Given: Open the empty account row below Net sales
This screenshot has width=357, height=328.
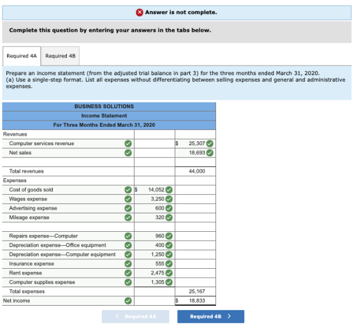Looking at the screenshot, I should (x=68, y=162).
